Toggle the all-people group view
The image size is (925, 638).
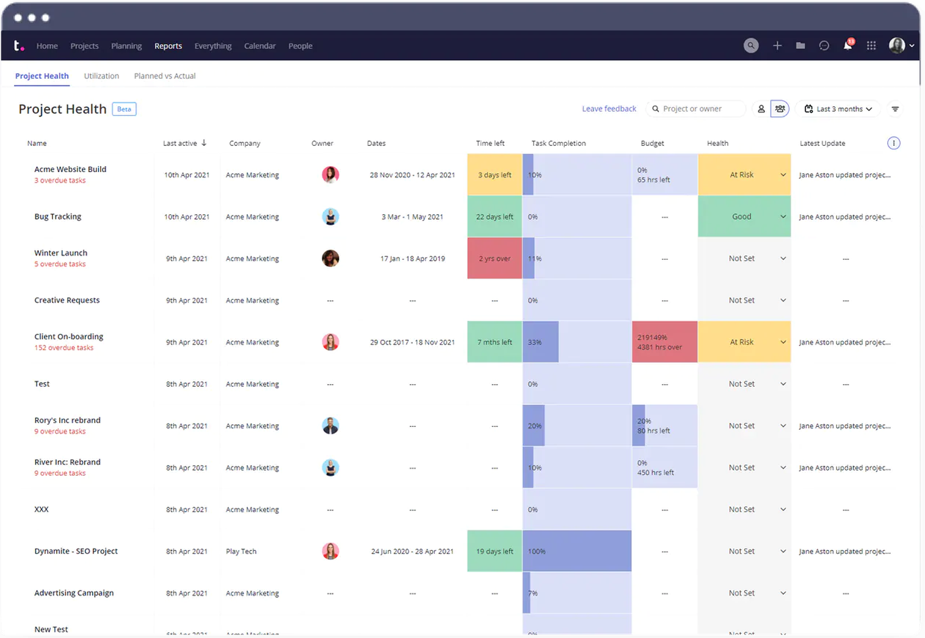780,109
